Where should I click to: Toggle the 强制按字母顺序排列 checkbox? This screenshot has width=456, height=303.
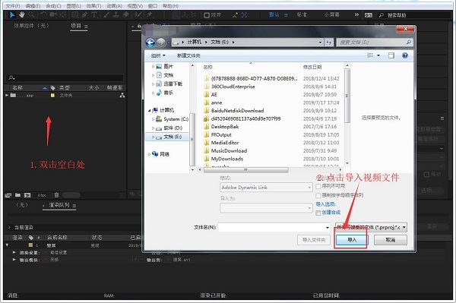pyautogui.click(x=318, y=195)
